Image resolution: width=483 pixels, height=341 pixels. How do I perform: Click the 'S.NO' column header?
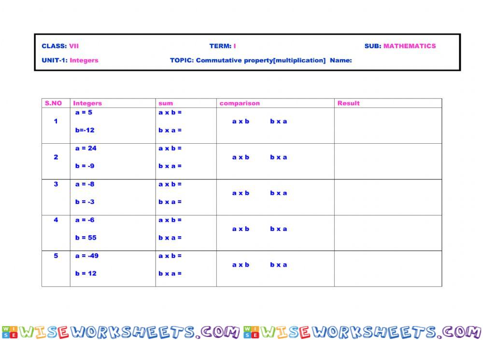point(53,103)
